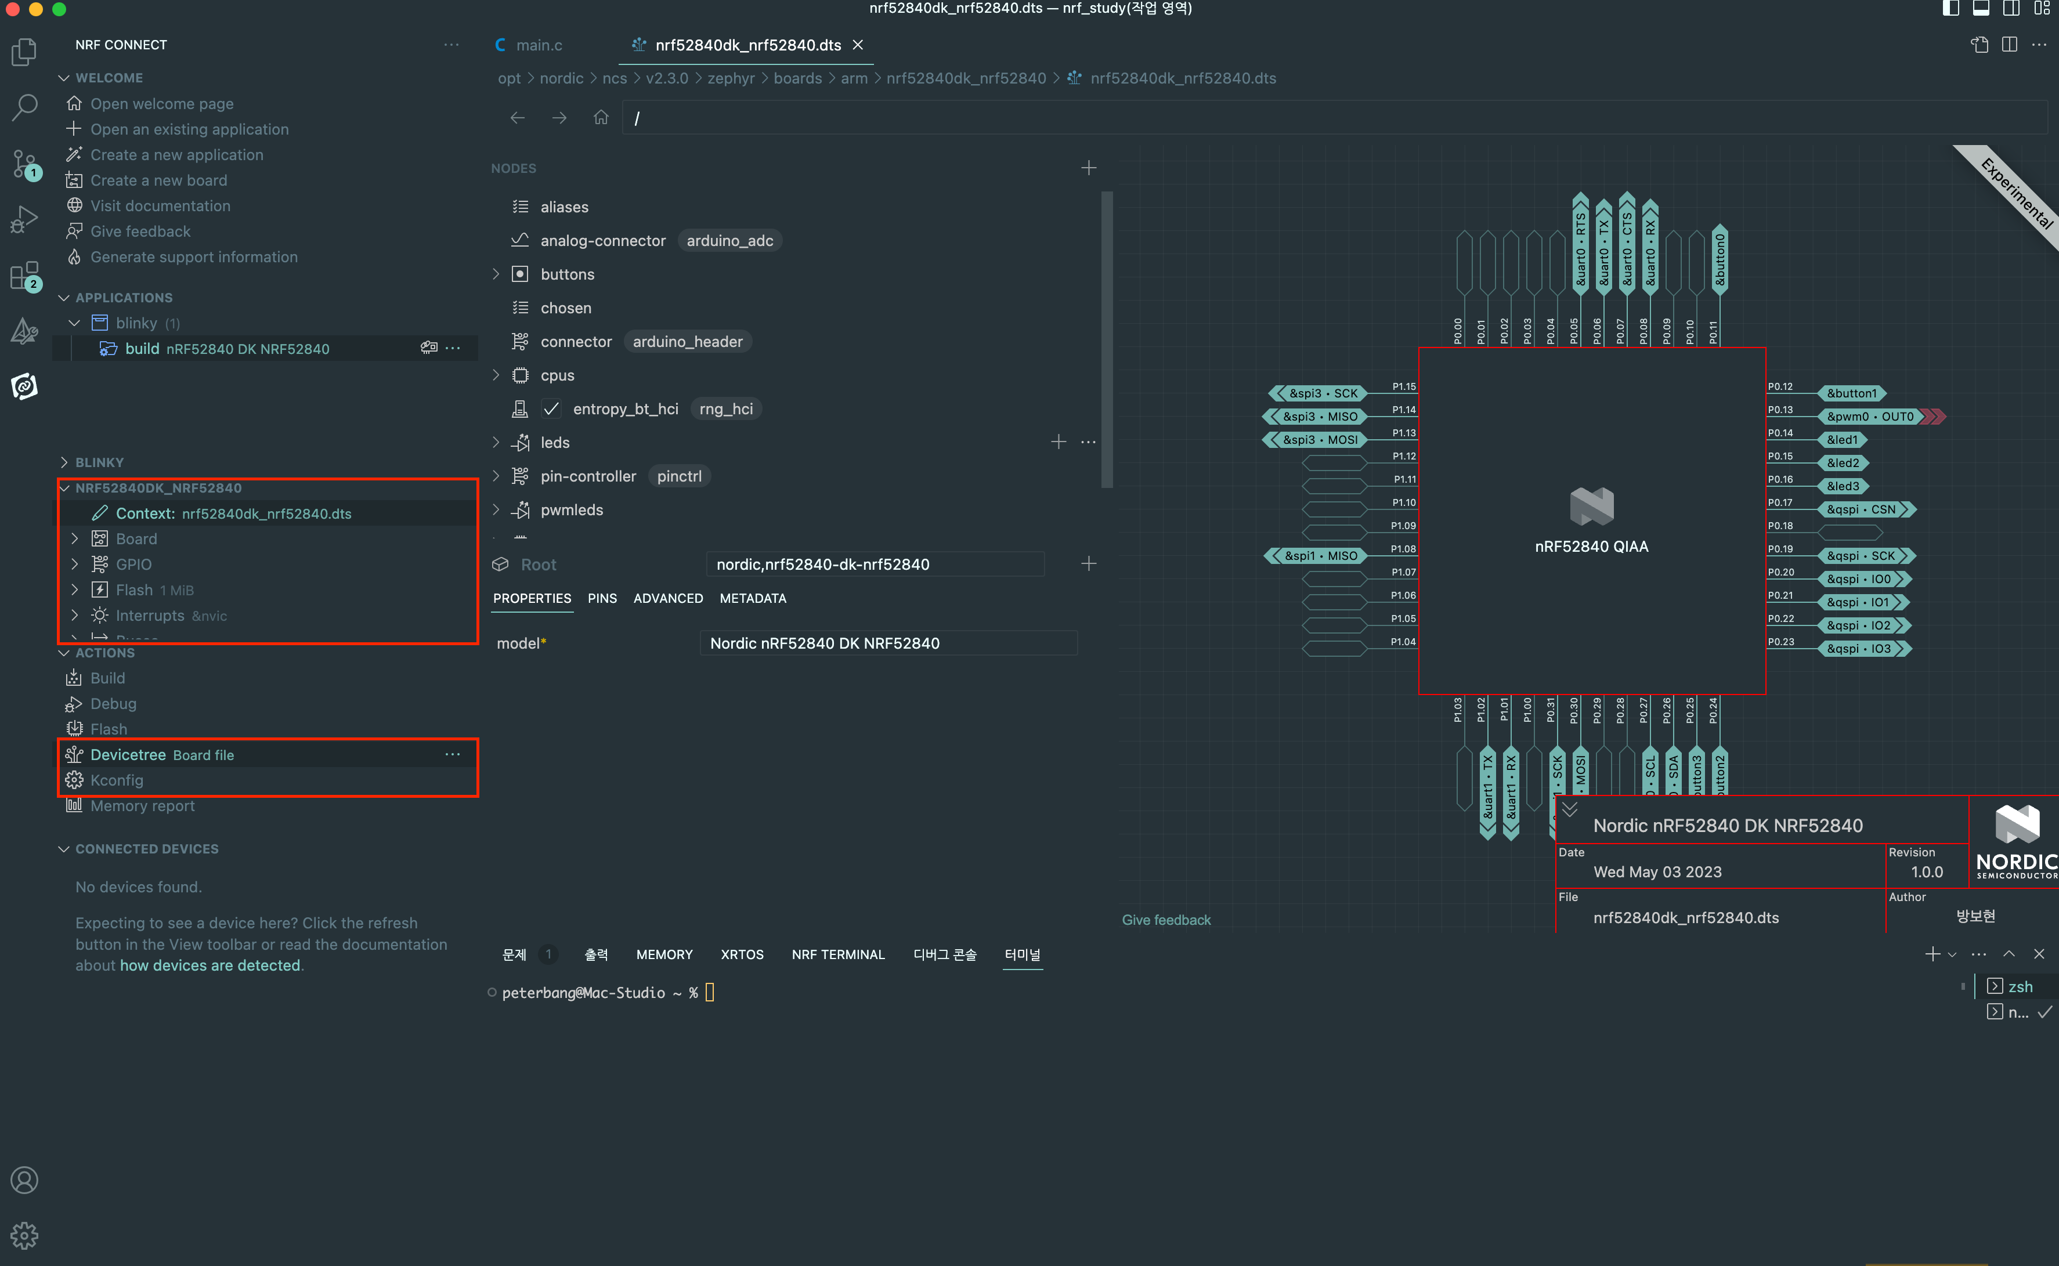Open the Manage gear icon at bottom left
Viewport: 2059px width, 1266px height.
click(x=24, y=1235)
